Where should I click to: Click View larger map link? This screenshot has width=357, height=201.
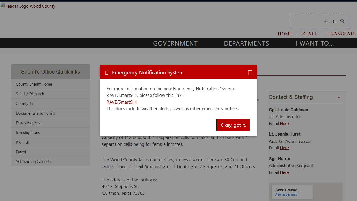pyautogui.click(x=286, y=194)
